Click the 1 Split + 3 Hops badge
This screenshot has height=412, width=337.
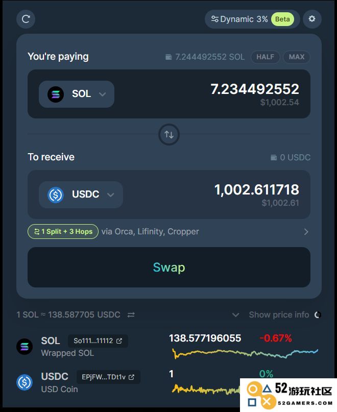coord(63,231)
